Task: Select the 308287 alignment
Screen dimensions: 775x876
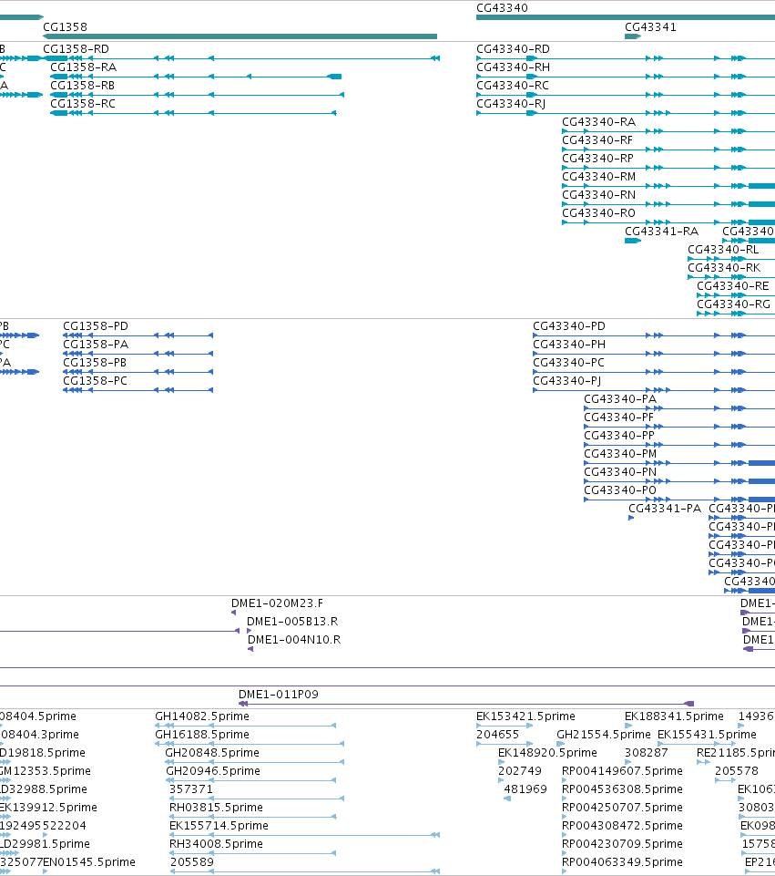Action: point(646,753)
